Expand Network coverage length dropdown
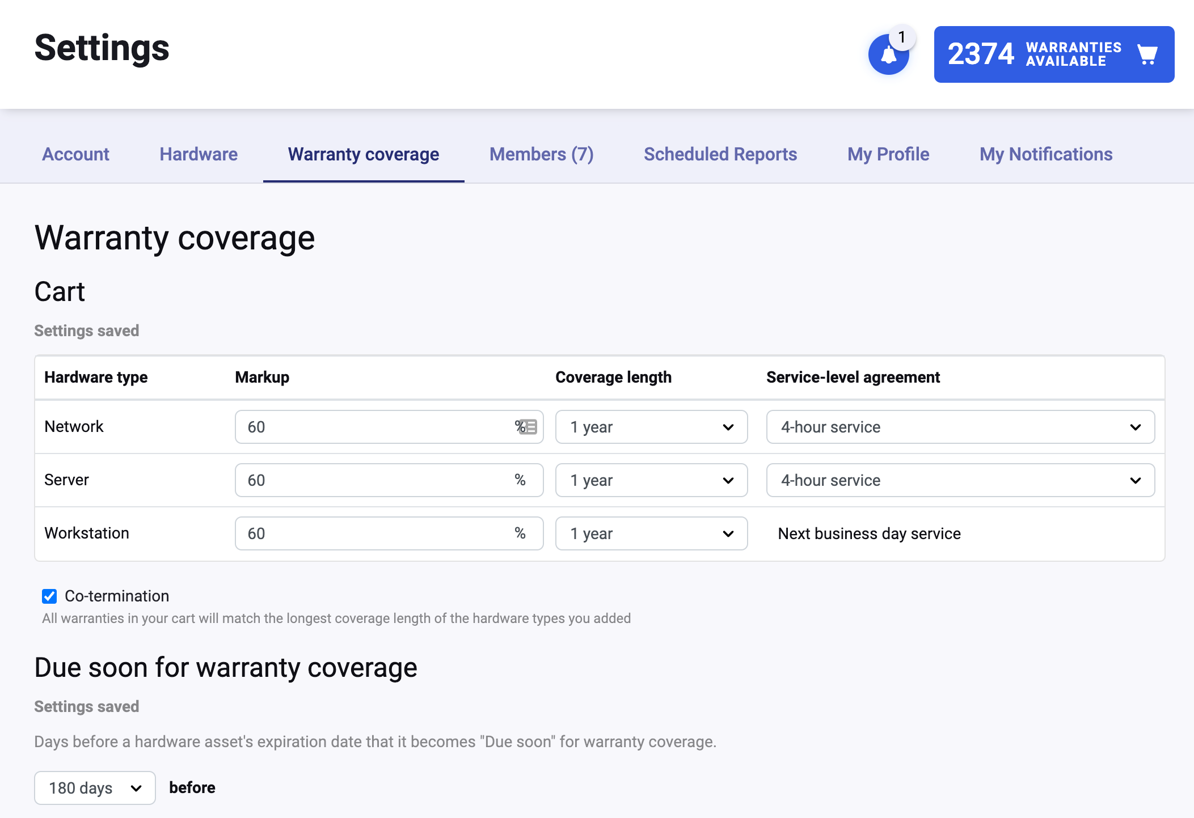The image size is (1194, 818). pyautogui.click(x=651, y=427)
